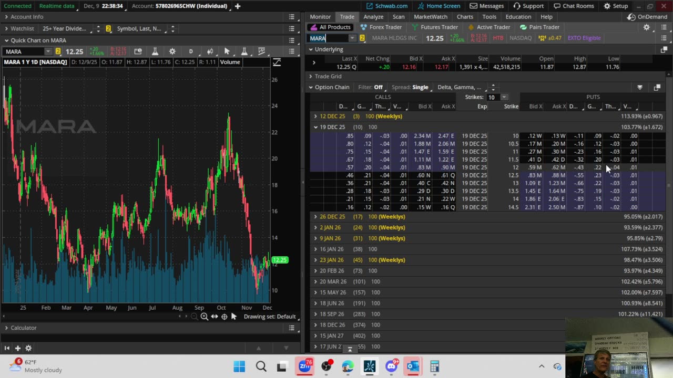The width and height of the screenshot is (673, 378).
Task: Click the horizontal pan arrows below chart
Action: [215, 317]
